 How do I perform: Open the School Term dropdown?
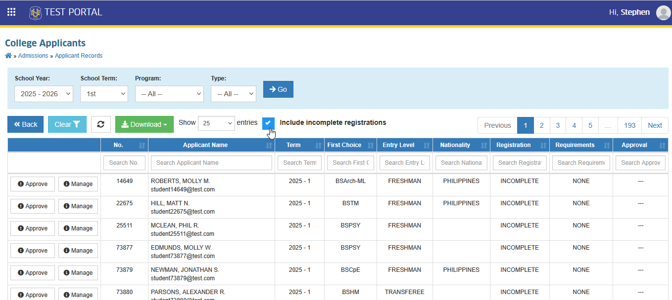point(104,94)
